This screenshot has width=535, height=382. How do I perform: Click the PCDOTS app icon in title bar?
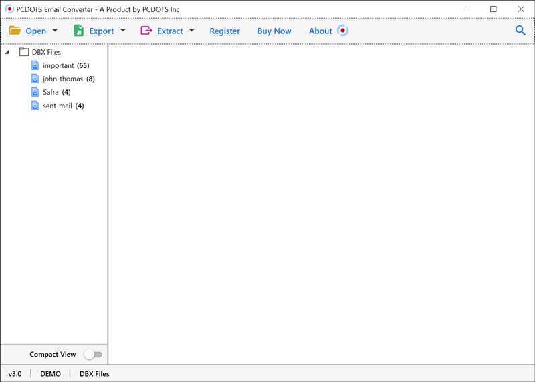[x=9, y=9]
